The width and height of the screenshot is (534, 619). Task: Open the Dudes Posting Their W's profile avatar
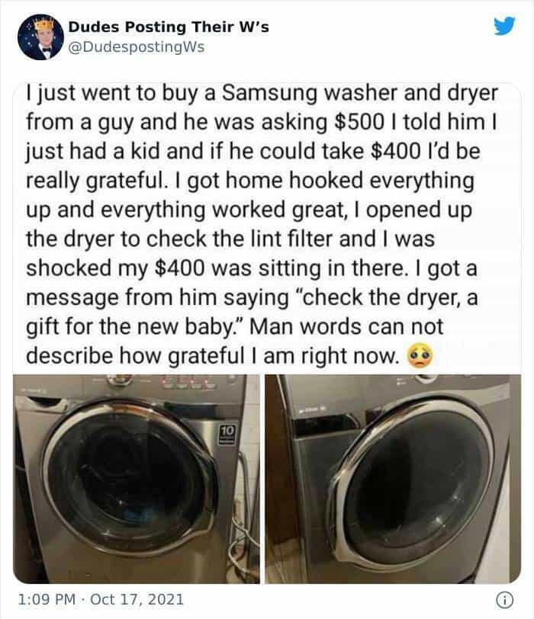tap(40, 37)
